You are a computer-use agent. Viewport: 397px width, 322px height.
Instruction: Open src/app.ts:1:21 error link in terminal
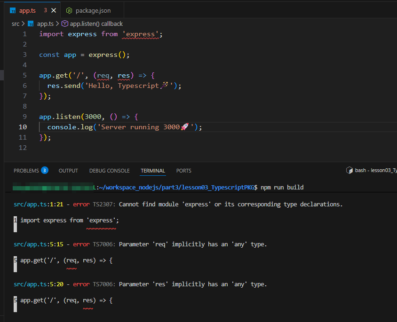click(39, 204)
